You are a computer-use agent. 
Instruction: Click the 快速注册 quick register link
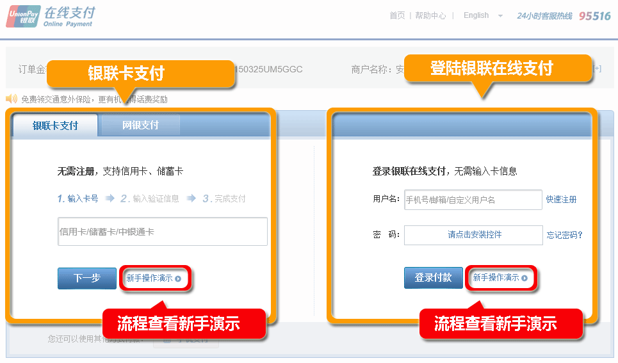coord(561,200)
